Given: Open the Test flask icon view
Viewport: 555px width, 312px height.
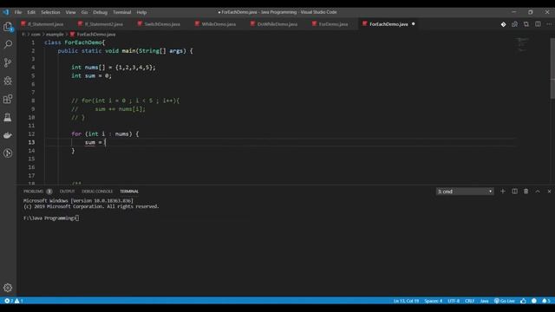Looking at the screenshot, I should click(8, 117).
